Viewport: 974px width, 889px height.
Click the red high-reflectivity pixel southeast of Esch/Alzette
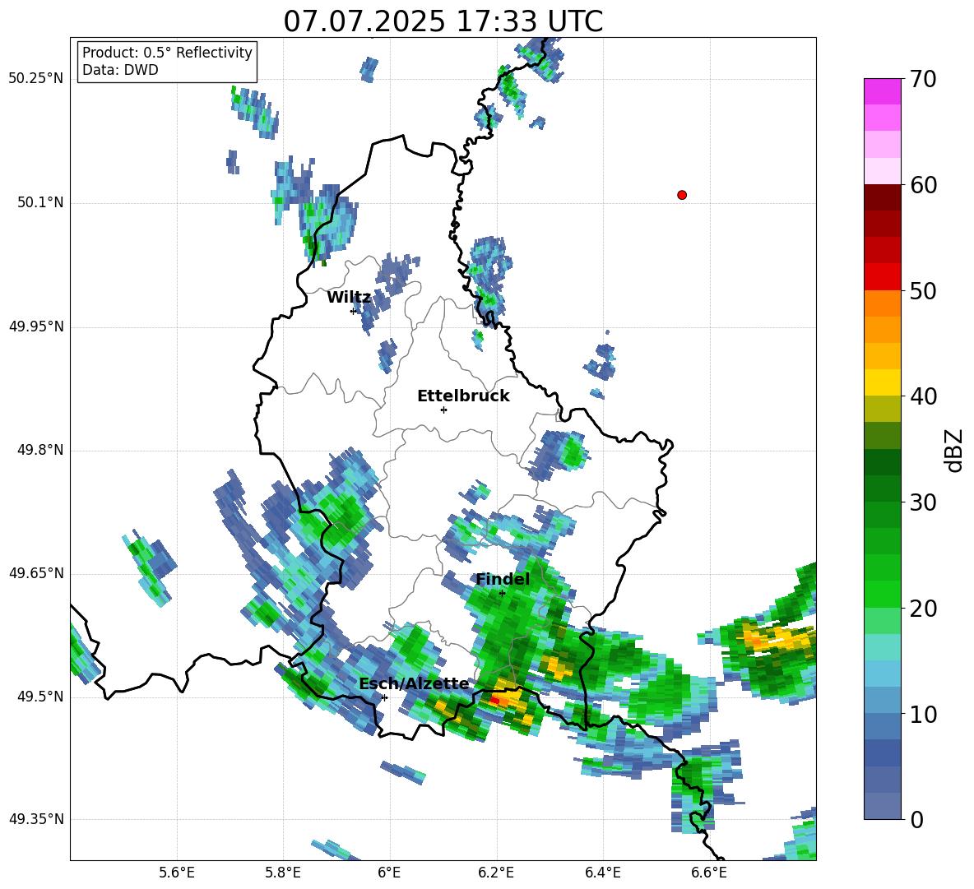[x=494, y=701]
